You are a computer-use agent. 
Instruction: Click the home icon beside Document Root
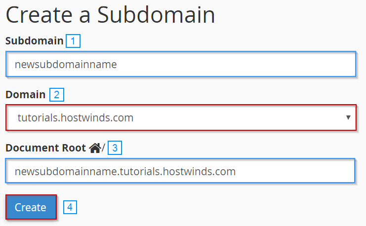95,148
